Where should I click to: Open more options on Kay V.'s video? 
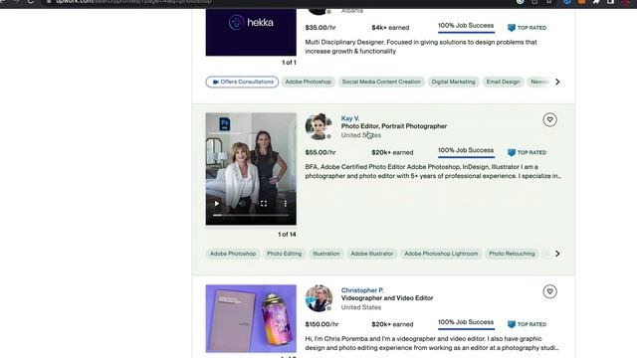click(286, 203)
